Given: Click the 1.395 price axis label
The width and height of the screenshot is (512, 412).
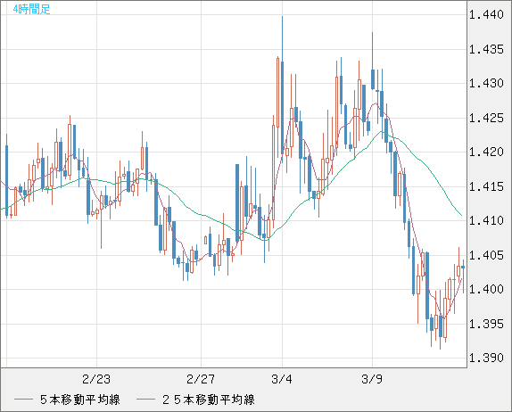Looking at the screenshot, I should [x=486, y=324].
